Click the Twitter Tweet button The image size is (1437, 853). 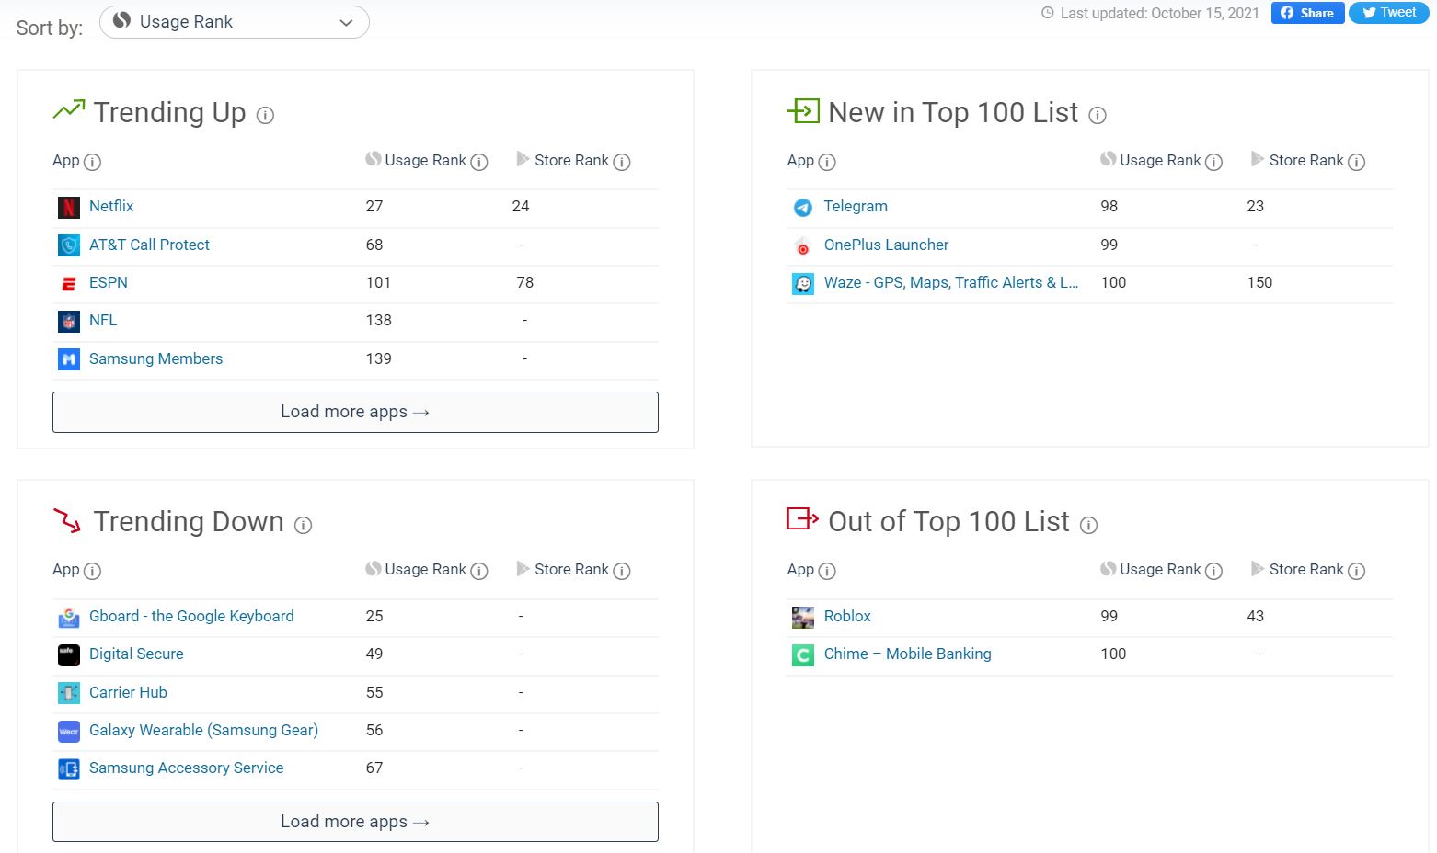click(1389, 13)
